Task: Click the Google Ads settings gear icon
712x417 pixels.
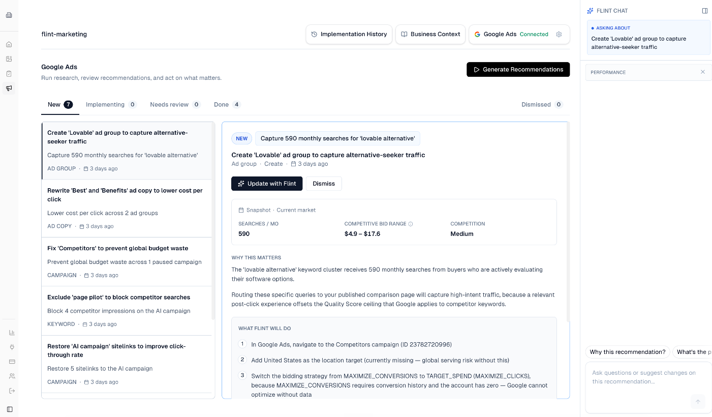Action: point(559,35)
